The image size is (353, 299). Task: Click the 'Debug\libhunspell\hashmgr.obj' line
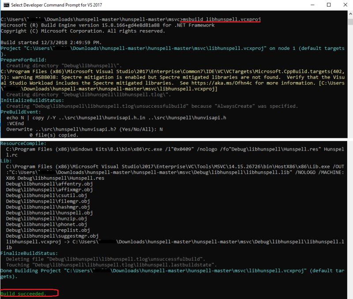48,207
